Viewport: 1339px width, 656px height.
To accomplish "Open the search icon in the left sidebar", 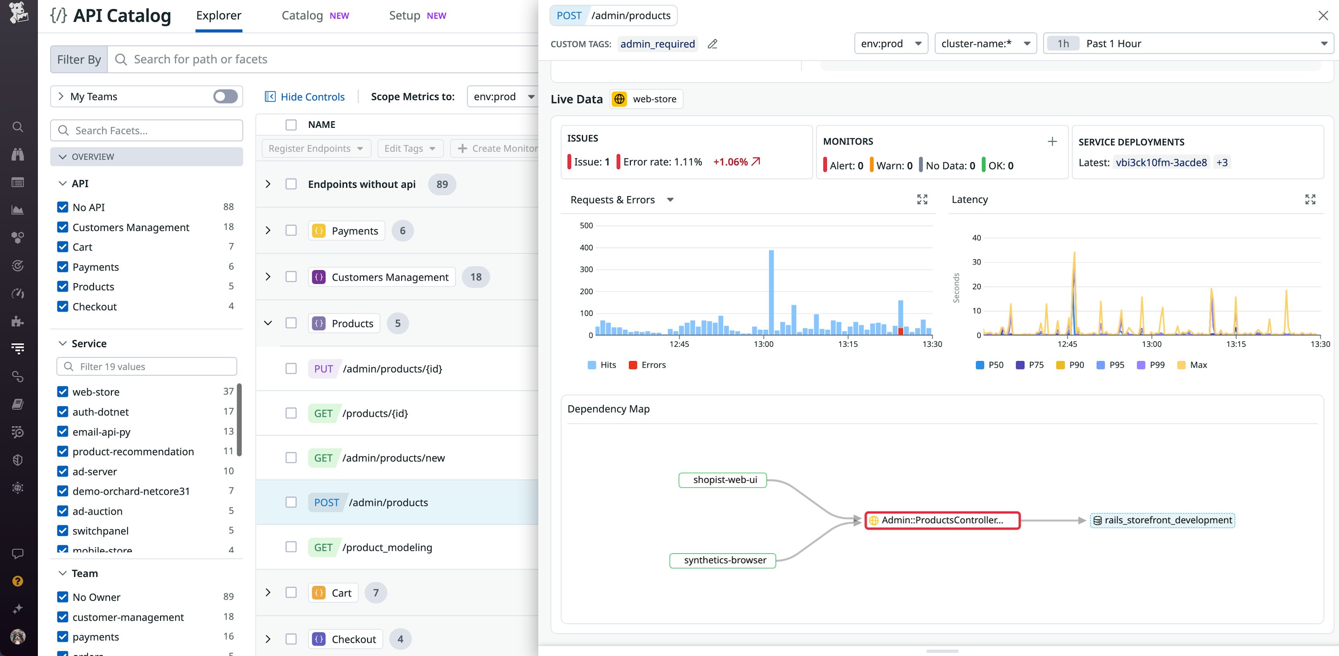I will 18,127.
